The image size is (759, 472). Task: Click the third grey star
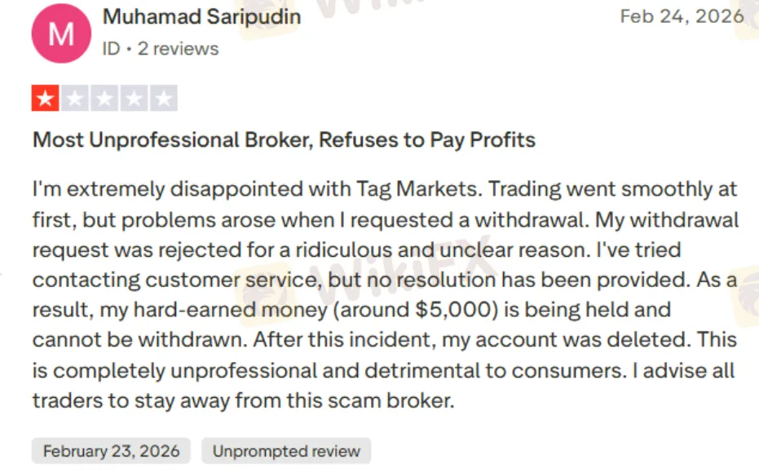coord(104,99)
